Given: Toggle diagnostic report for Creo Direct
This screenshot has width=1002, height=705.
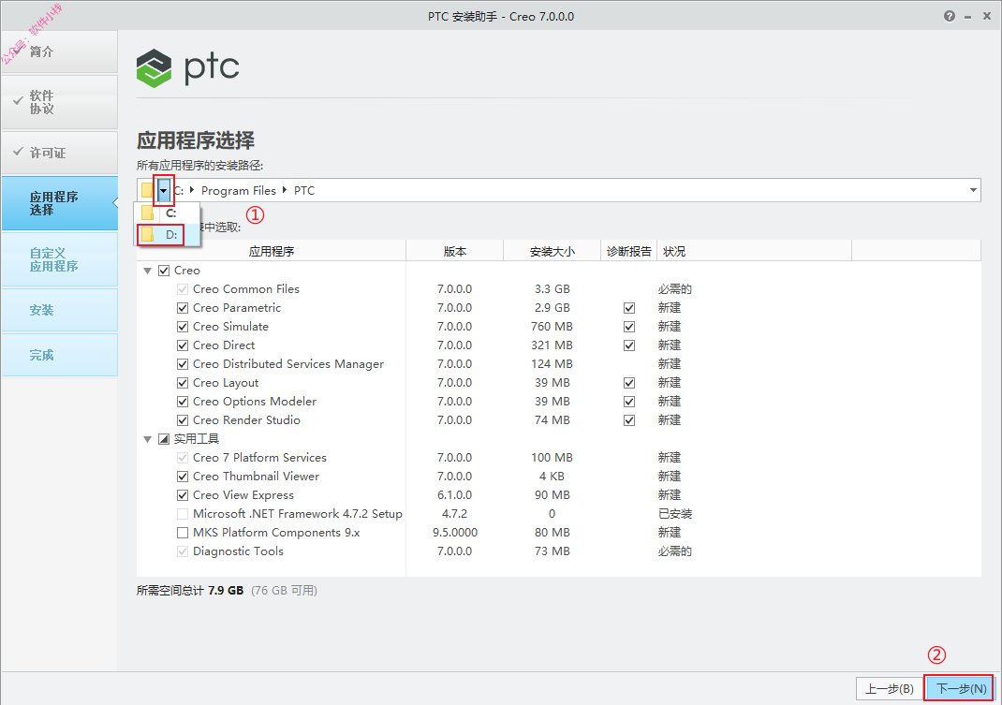Looking at the screenshot, I should (628, 345).
